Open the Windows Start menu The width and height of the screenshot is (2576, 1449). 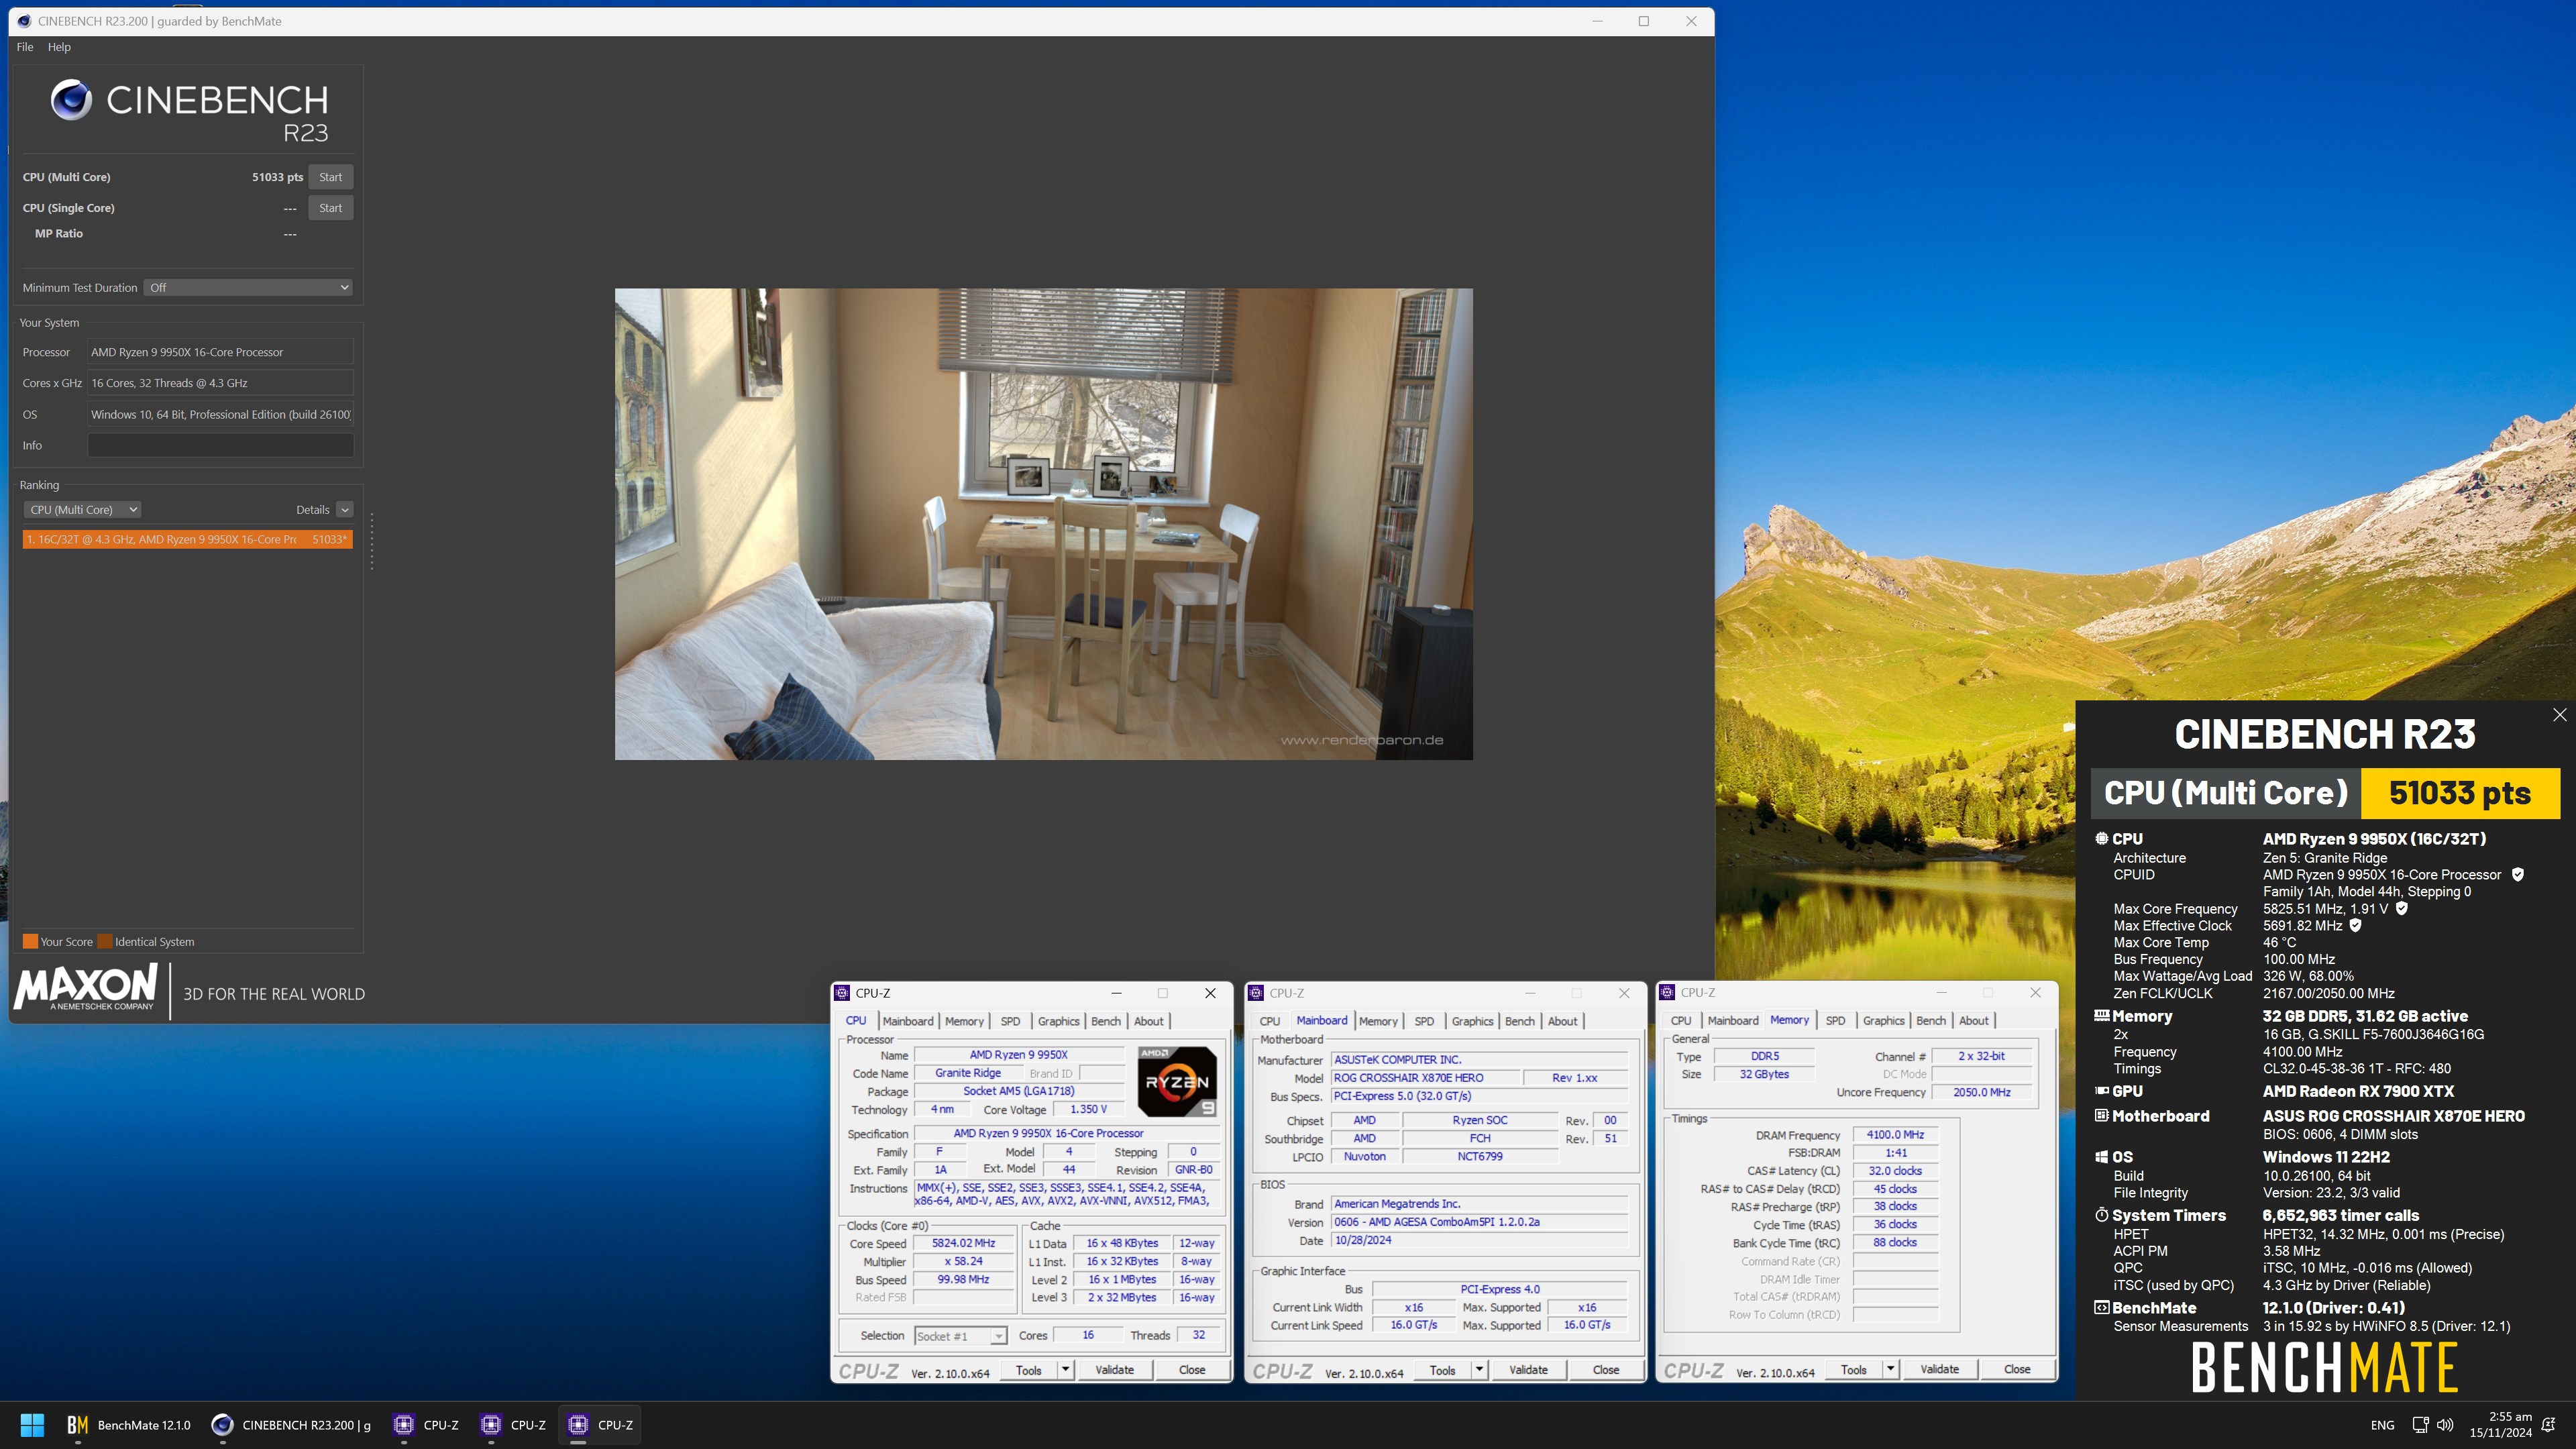[x=32, y=1425]
